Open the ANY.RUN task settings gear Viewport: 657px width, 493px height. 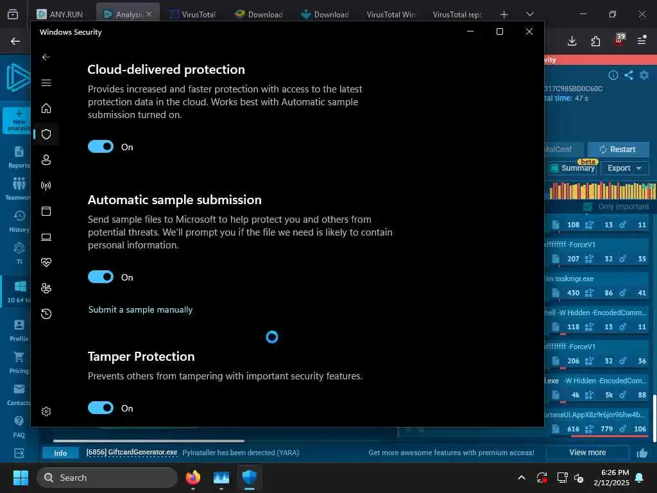click(x=644, y=75)
